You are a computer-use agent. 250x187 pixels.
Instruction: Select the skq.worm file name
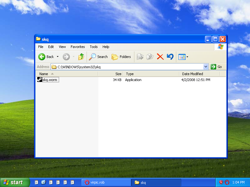51,80
